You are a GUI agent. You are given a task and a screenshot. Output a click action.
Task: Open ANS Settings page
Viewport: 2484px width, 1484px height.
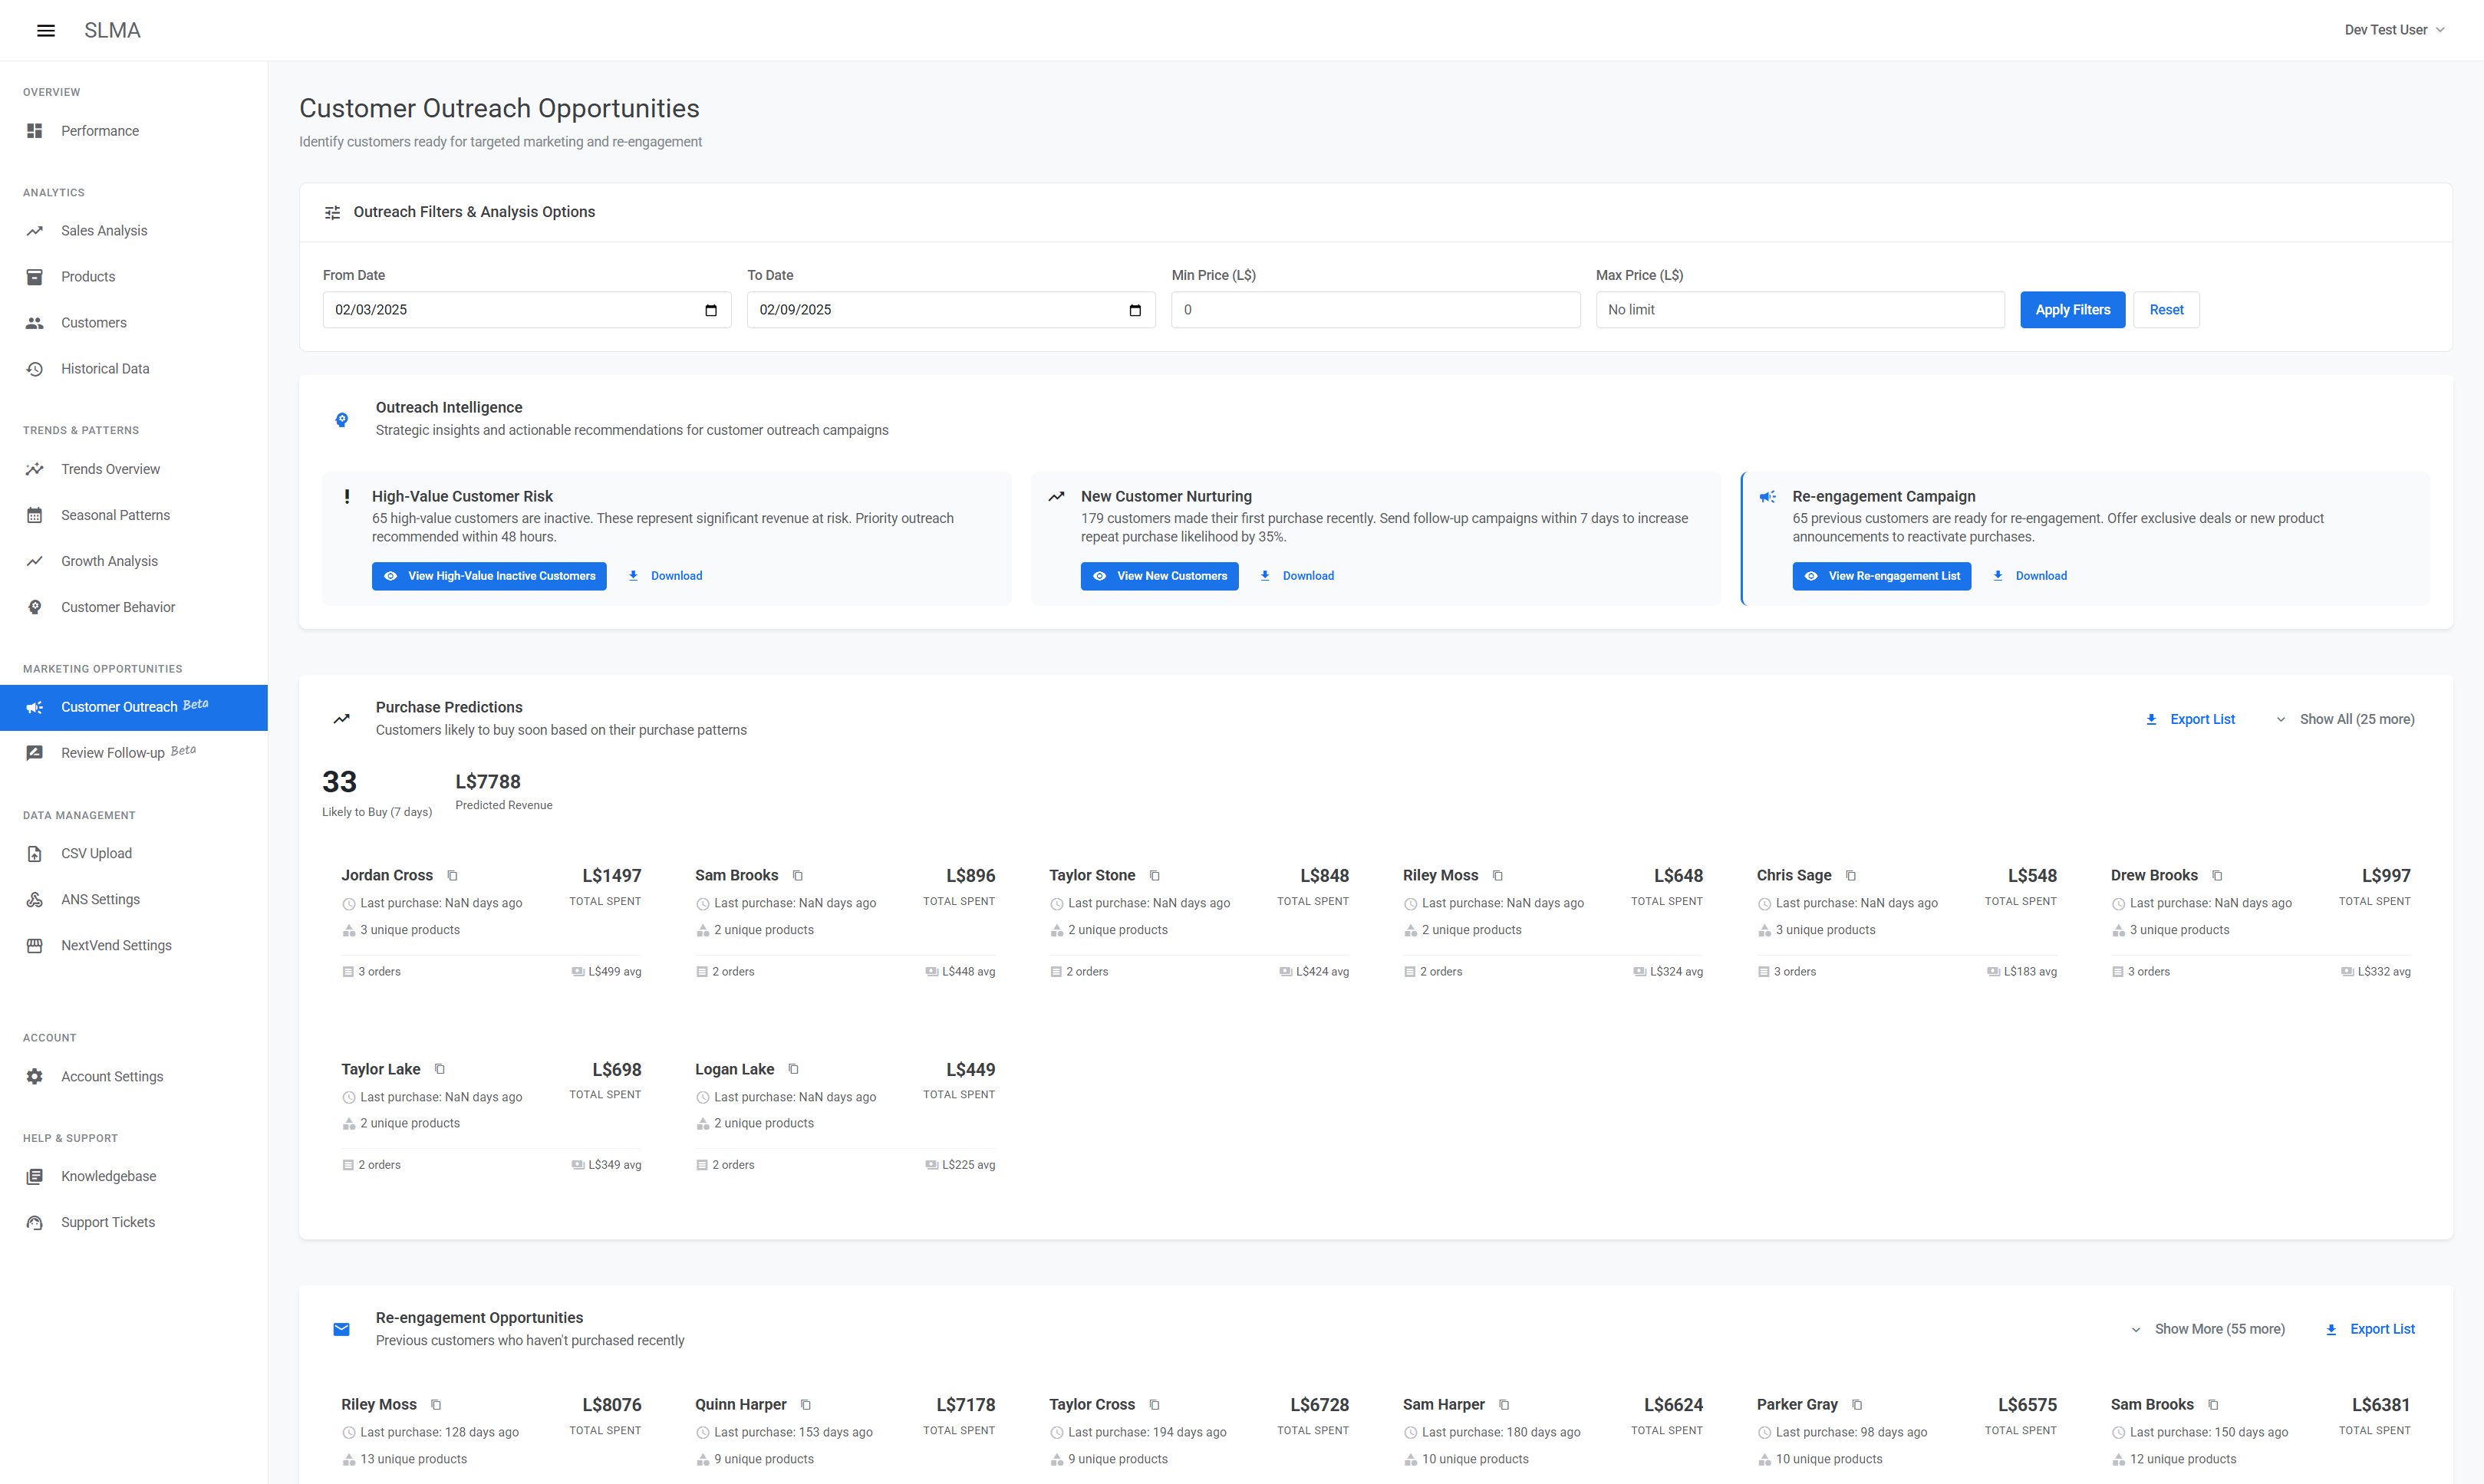(x=134, y=900)
